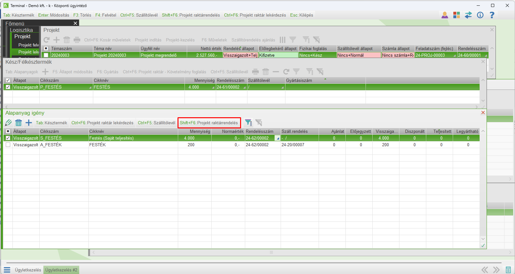This screenshot has height=274, width=515.
Task: Add a new item in Projekt toolbar
Action: click(57, 40)
